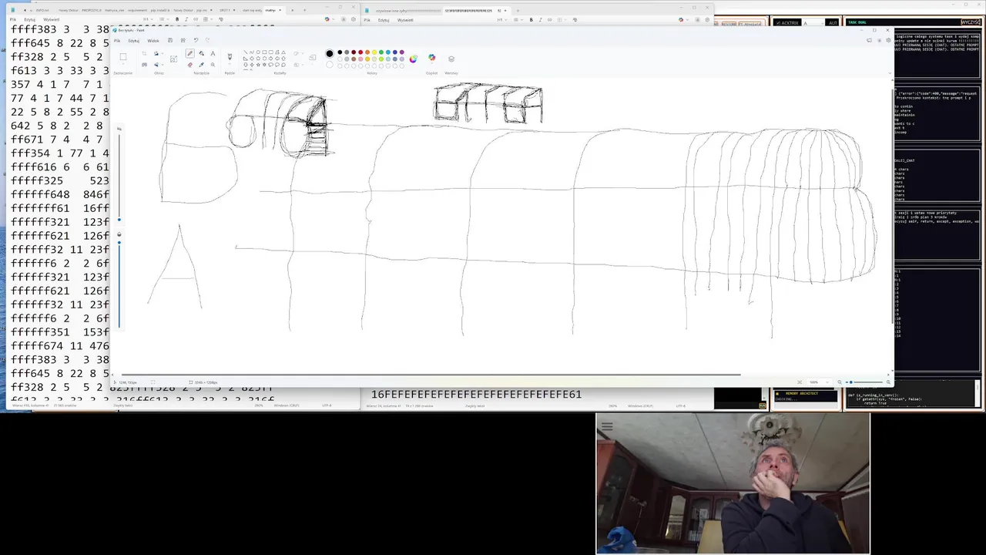Select the Line shape in Shapes gallery
986x555 pixels.
[x=246, y=52]
